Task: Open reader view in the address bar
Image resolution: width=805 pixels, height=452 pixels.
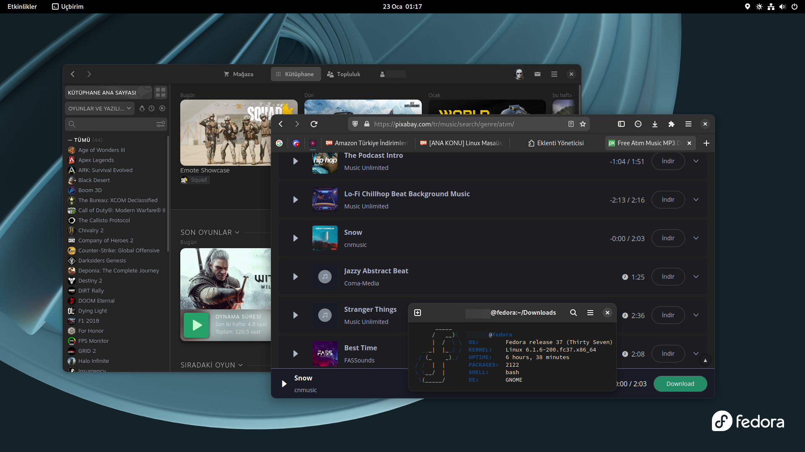Action: [x=571, y=124]
